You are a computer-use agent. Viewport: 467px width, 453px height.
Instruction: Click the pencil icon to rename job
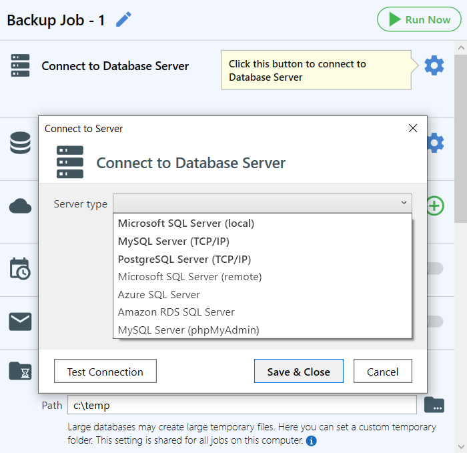tap(123, 19)
